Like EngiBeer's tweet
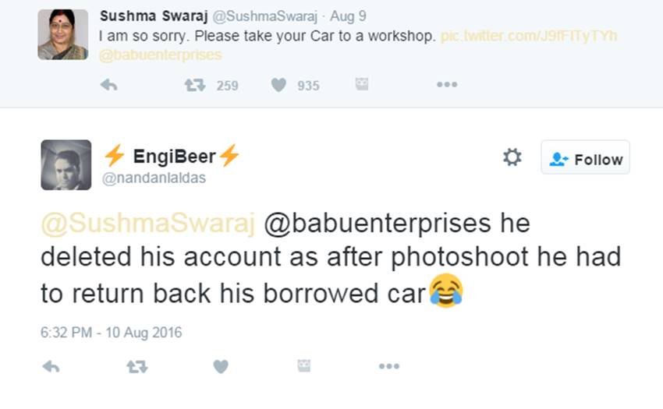Image resolution: width=663 pixels, height=409 pixels. click(x=221, y=366)
